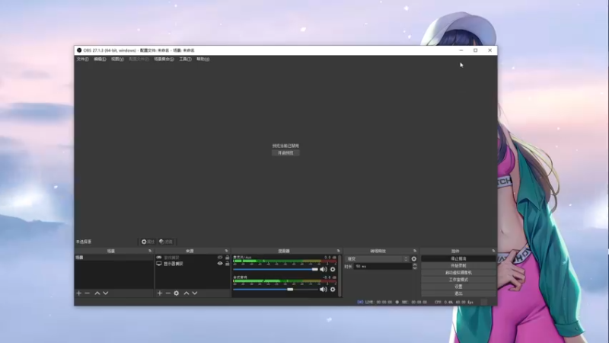Pop out the scene transitions dock
This screenshot has height=343, width=609.
pyautogui.click(x=415, y=252)
